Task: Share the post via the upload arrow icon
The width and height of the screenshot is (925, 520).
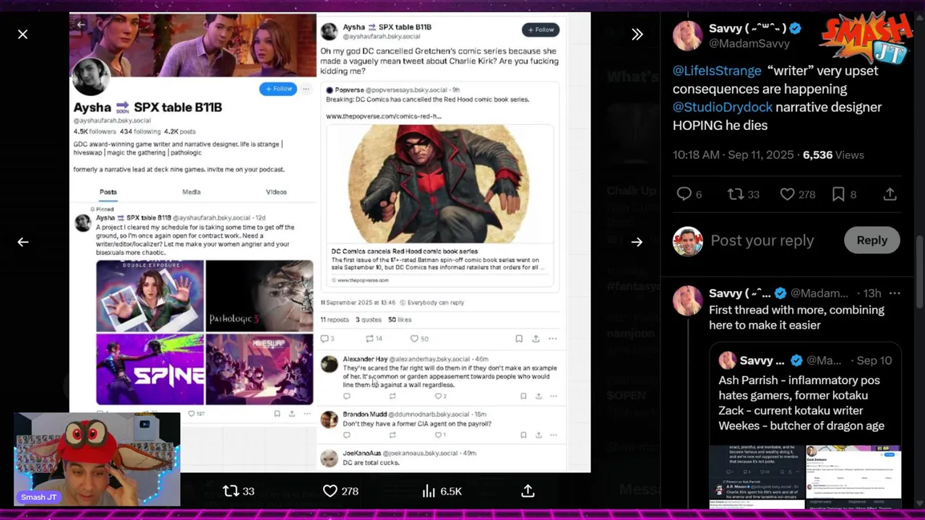Action: tap(890, 194)
